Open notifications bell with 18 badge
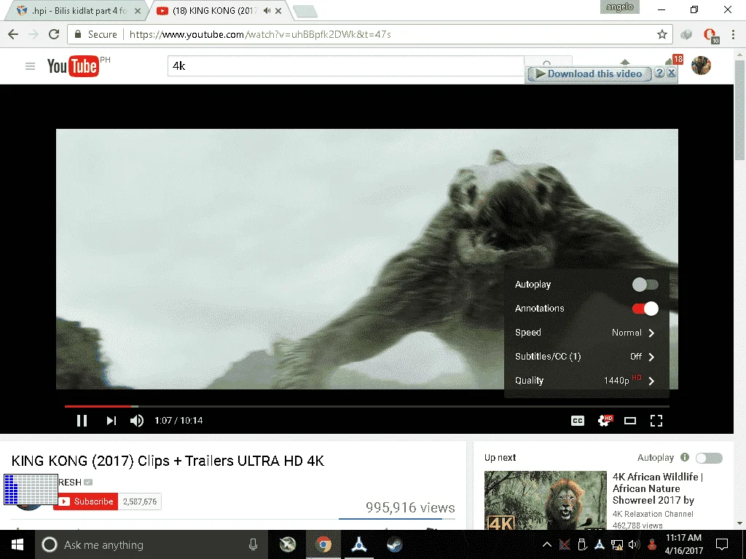Screen dimensions: 746x559 673,61
